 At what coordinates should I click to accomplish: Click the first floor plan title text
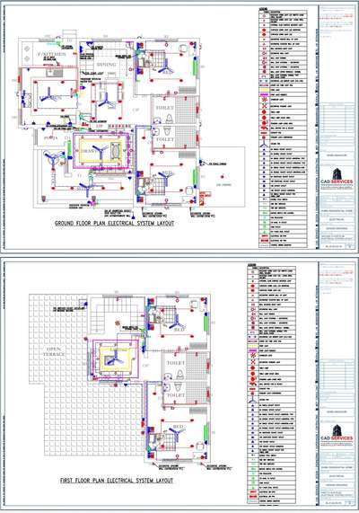click(117, 481)
